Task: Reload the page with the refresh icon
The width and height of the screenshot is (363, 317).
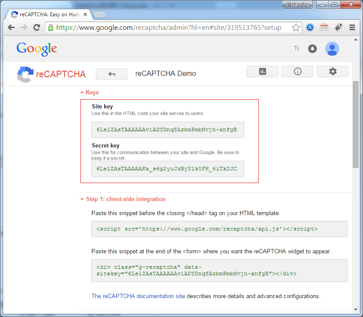Action: [36, 28]
